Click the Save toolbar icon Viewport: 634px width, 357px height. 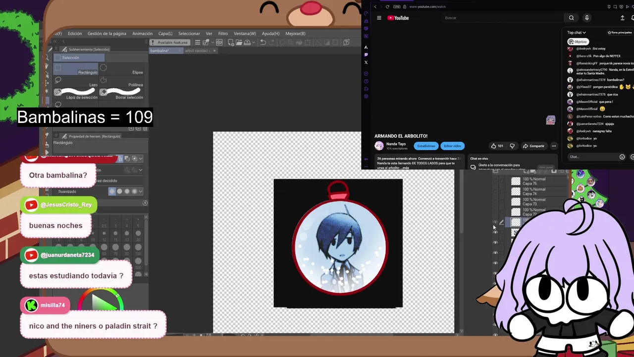point(247,43)
